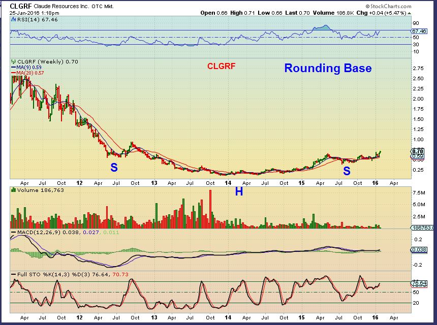Click the 2.75 price axis label

pyautogui.click(x=418, y=68)
